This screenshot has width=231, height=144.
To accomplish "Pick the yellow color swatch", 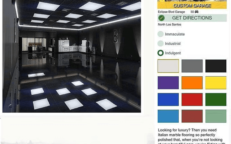I will click(216, 83).
